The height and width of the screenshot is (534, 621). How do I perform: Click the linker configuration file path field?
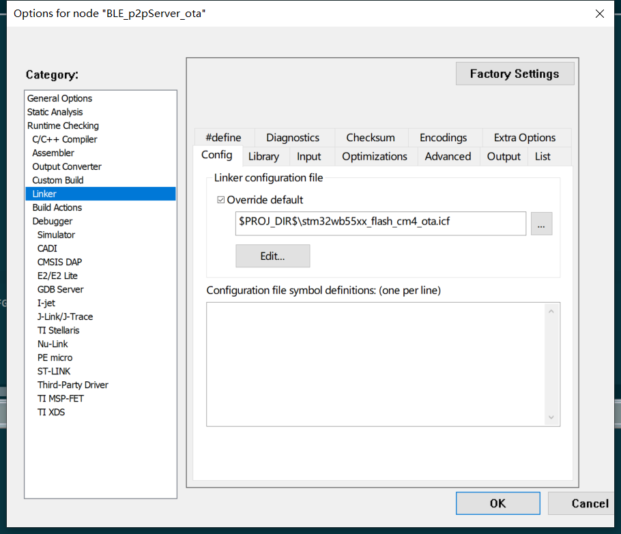[381, 224]
